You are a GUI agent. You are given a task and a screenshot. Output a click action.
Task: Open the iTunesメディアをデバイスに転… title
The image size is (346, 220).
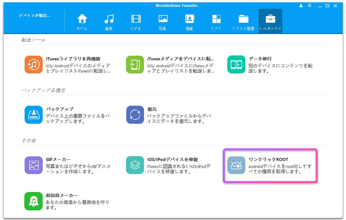[x=181, y=59]
